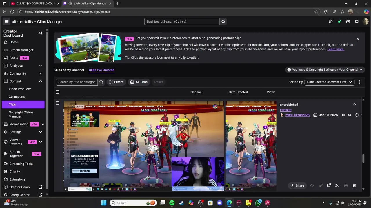Image resolution: width=371 pixels, height=208 pixels.
Task: Click the disabled plus-circle clip icon
Action: click(346, 186)
